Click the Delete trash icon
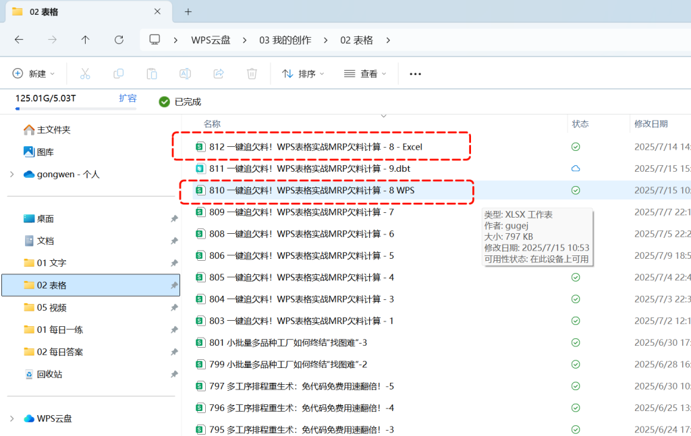The image size is (691, 436). click(x=252, y=74)
